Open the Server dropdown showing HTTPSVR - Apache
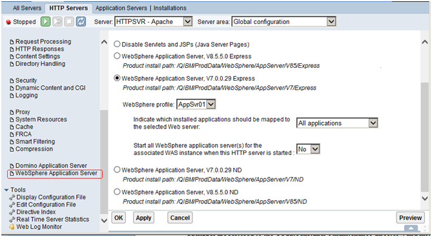432x237 pixels. click(x=153, y=21)
